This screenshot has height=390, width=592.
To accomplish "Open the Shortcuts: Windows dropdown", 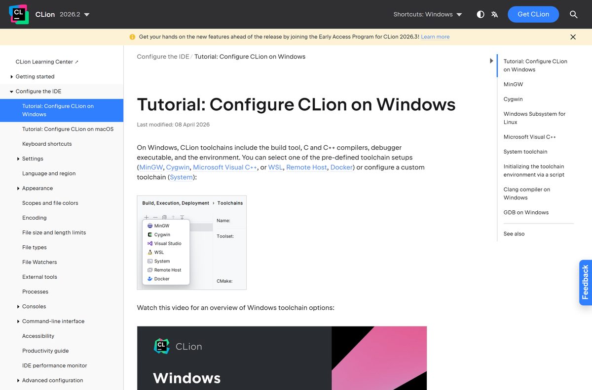I will point(428,14).
